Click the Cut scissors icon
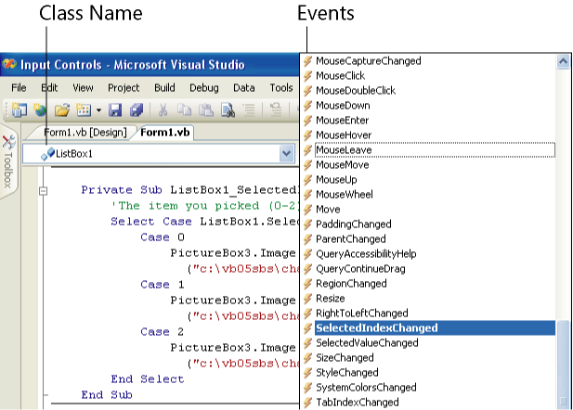 (x=163, y=110)
